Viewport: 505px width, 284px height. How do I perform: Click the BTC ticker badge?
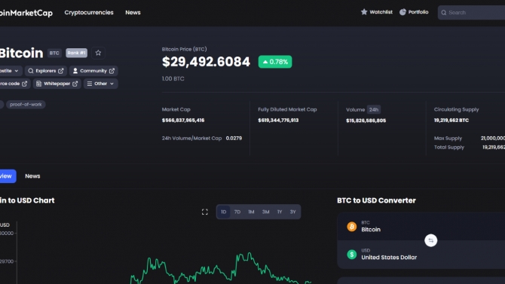[54, 53]
